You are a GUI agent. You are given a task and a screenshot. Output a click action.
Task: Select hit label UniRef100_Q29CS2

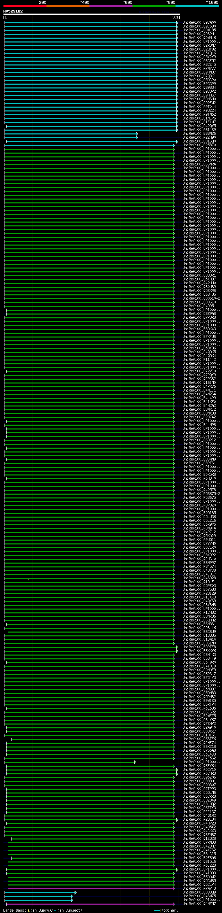coord(199,379)
